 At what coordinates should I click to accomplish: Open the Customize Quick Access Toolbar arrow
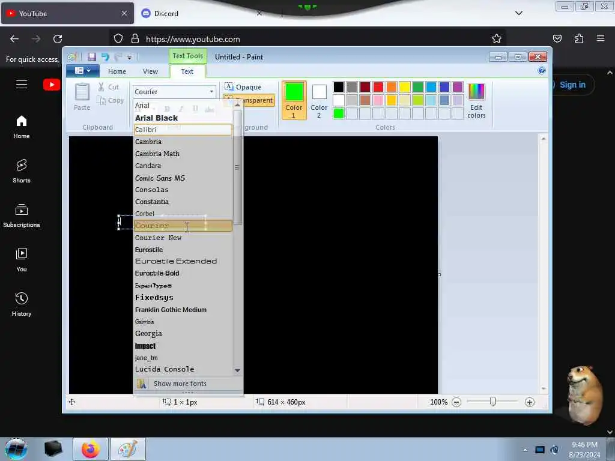(x=130, y=57)
